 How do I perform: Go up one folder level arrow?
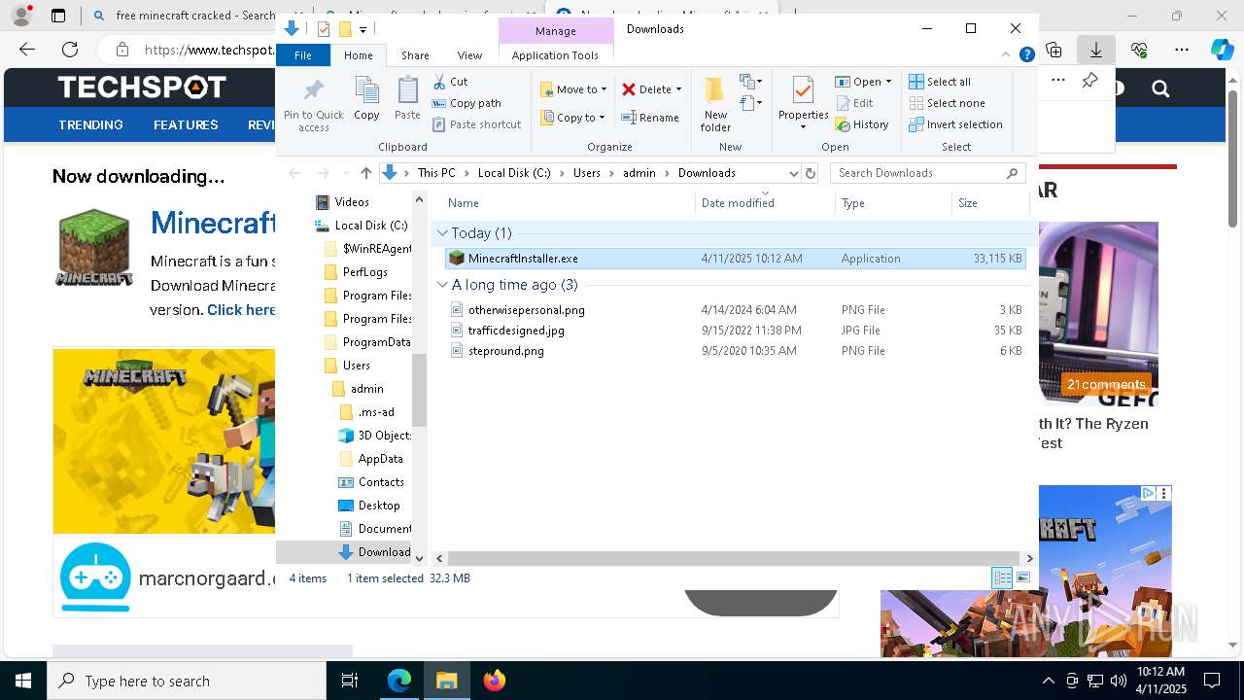pyautogui.click(x=365, y=173)
